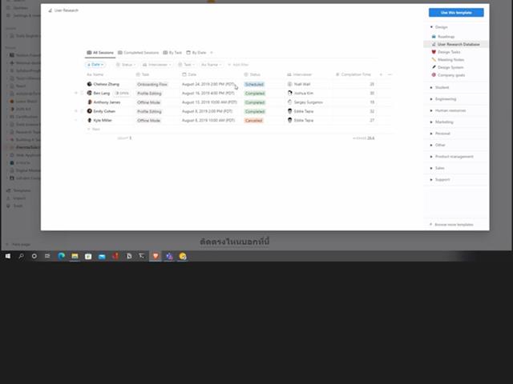Open the Name filter dropdown
The height and width of the screenshot is (384, 513).
click(x=211, y=65)
